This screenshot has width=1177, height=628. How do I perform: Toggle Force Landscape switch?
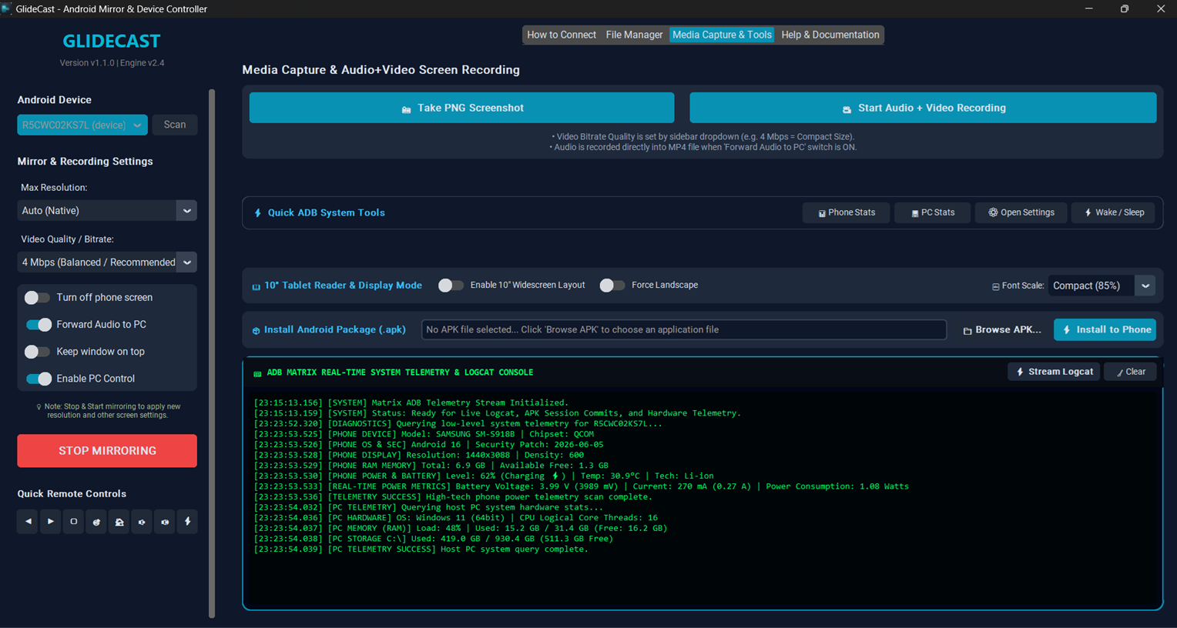(612, 286)
